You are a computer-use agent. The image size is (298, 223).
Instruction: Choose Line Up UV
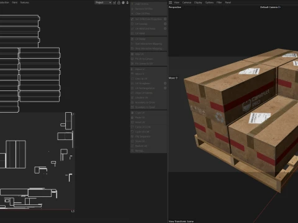148,79
